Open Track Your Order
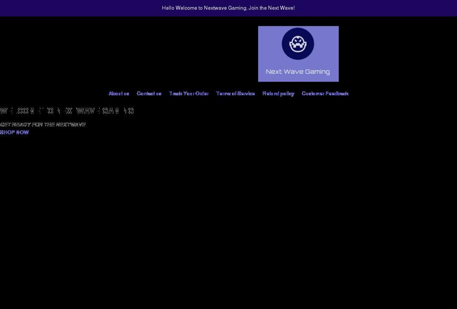 coord(189,93)
